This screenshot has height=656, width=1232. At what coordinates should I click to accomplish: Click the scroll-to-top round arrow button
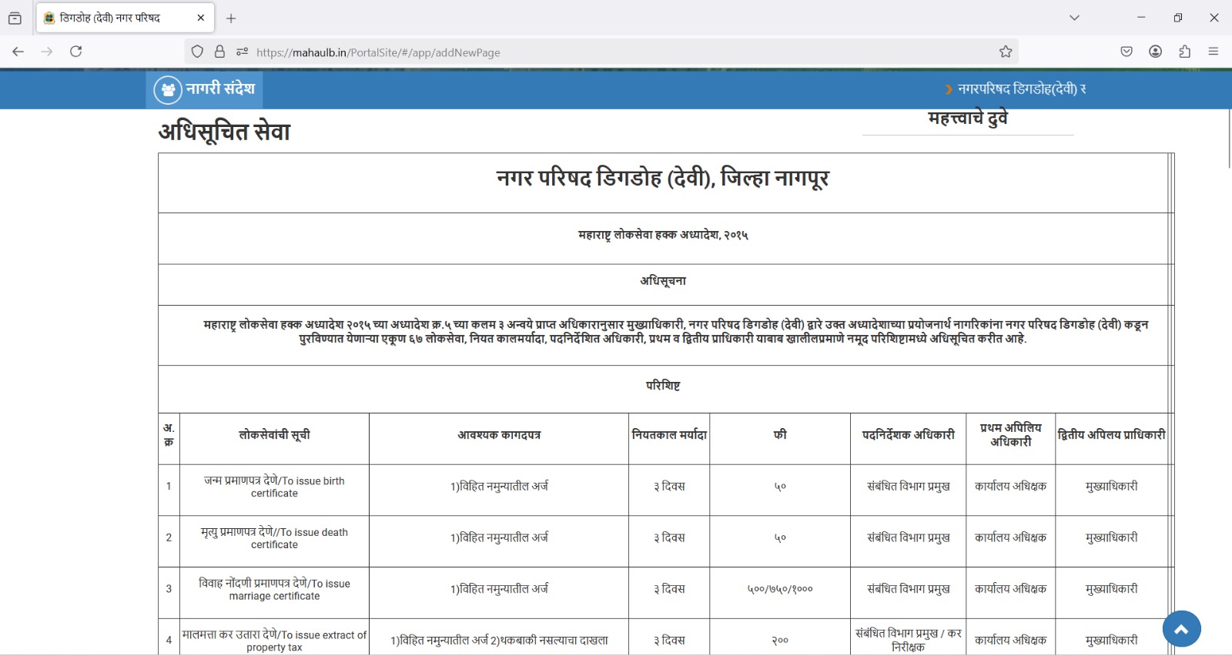[1181, 629]
